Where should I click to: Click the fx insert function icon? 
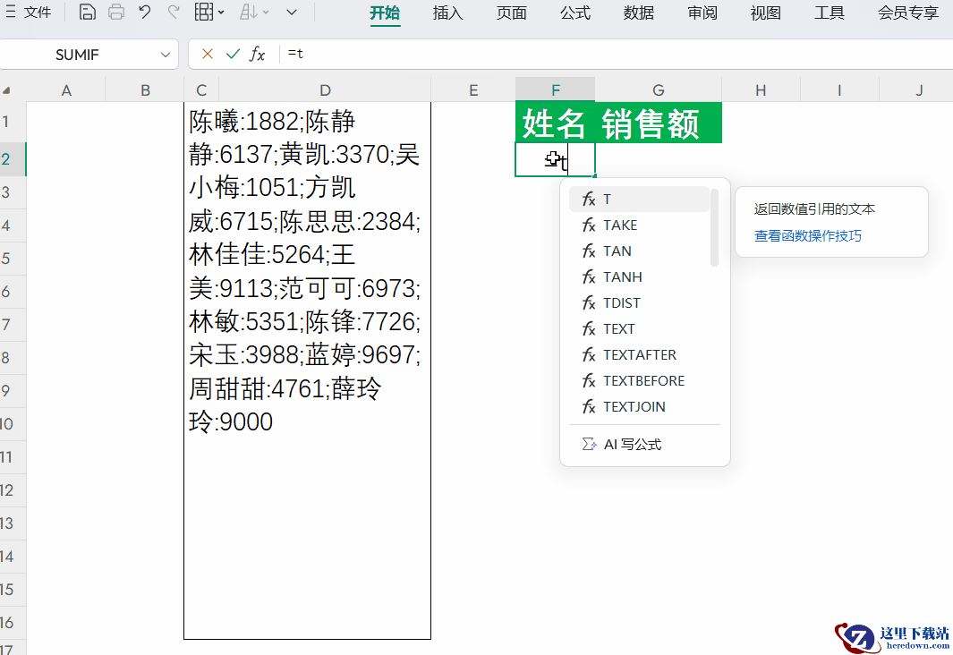coord(257,54)
